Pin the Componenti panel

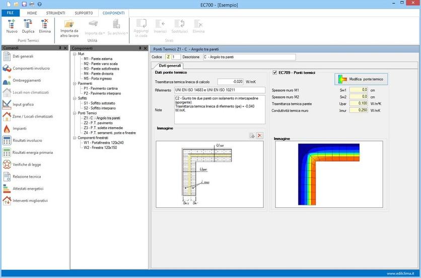click(x=139, y=48)
